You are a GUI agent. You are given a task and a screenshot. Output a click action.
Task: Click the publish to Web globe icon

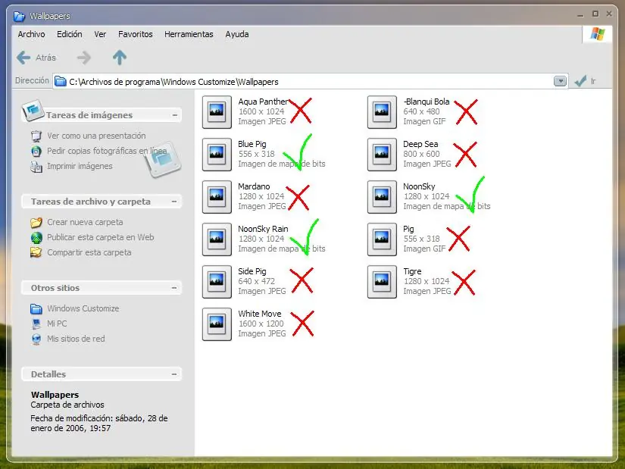coord(36,238)
